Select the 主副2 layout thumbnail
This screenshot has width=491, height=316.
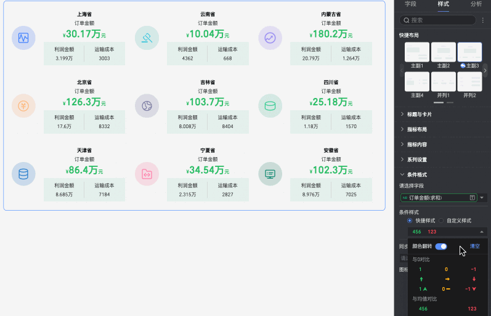(x=444, y=52)
